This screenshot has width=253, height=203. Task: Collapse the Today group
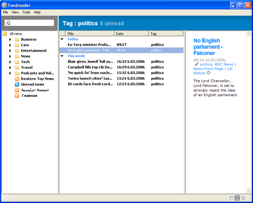tap(62, 39)
